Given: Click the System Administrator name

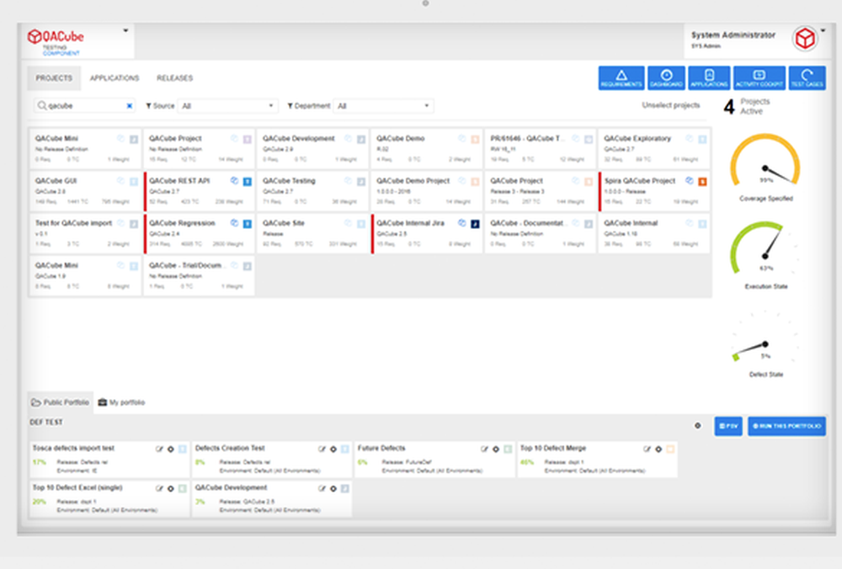Looking at the screenshot, I should click(x=733, y=35).
